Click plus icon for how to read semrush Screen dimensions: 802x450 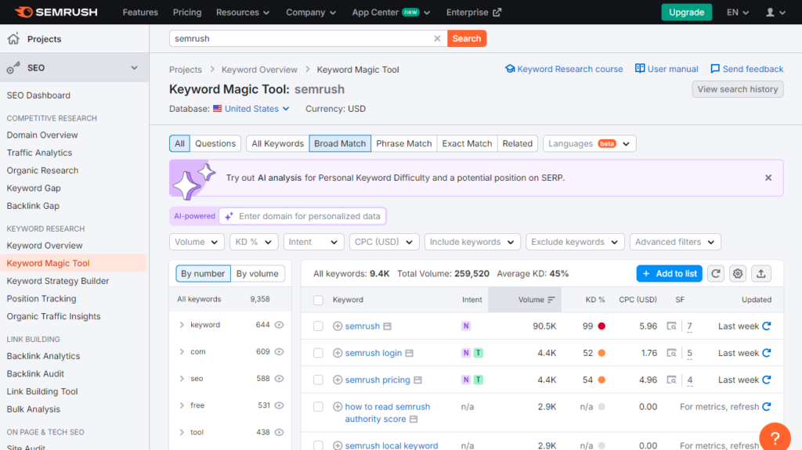tap(338, 406)
